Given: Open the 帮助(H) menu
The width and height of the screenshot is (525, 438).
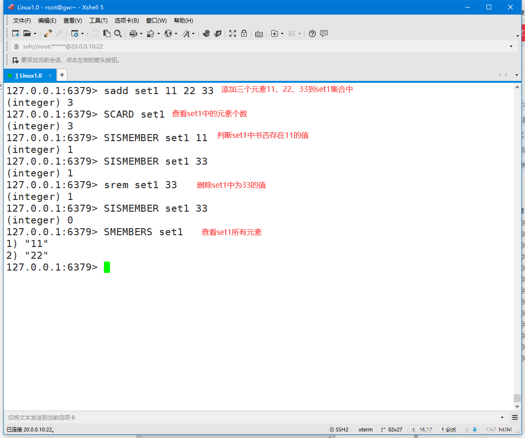Looking at the screenshot, I should (x=183, y=20).
